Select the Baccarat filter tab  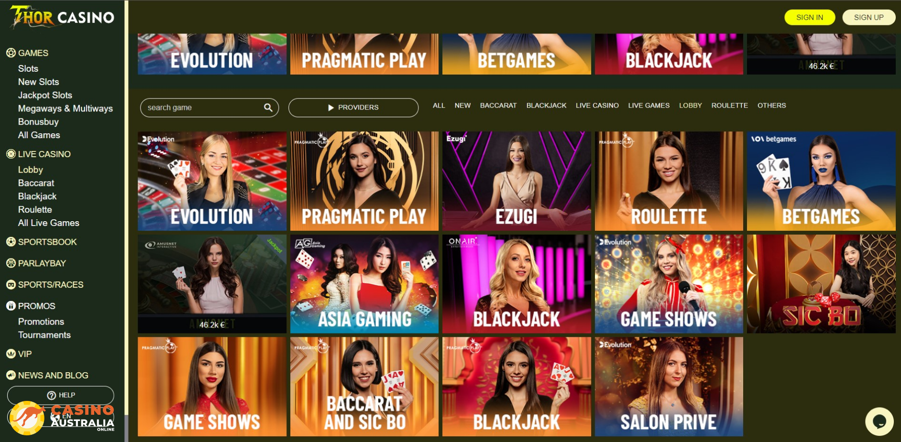tap(498, 105)
